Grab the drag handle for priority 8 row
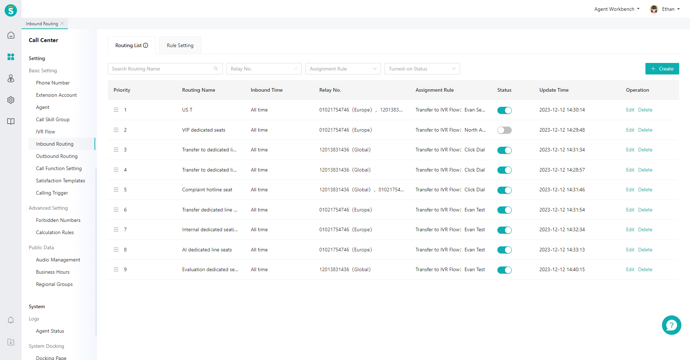Image resolution: width=690 pixels, height=360 pixels. (x=116, y=250)
